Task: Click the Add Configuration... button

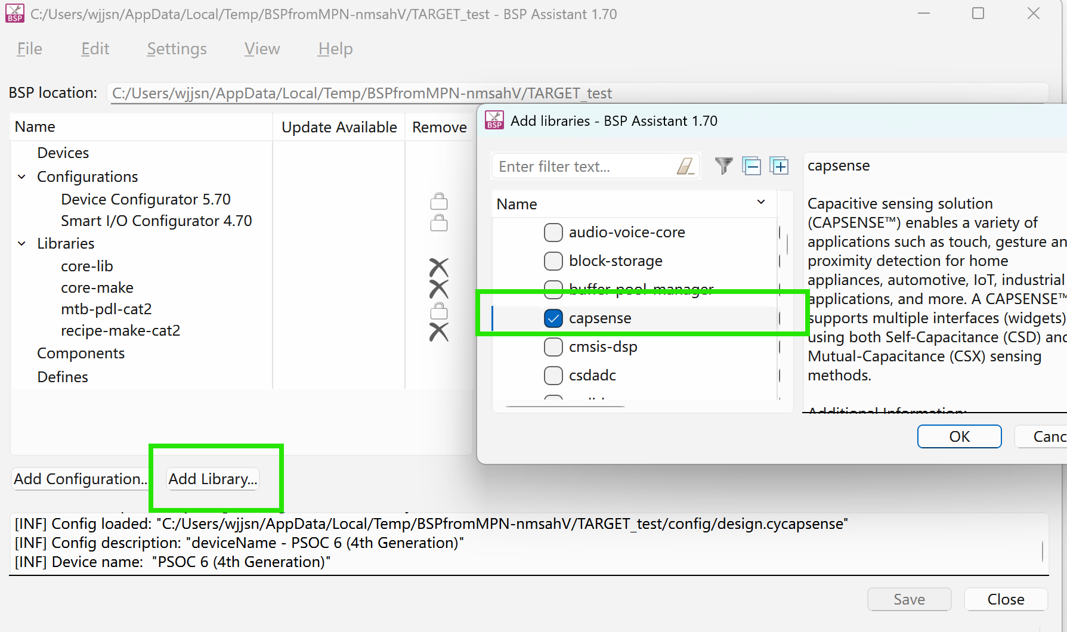Action: (x=80, y=479)
